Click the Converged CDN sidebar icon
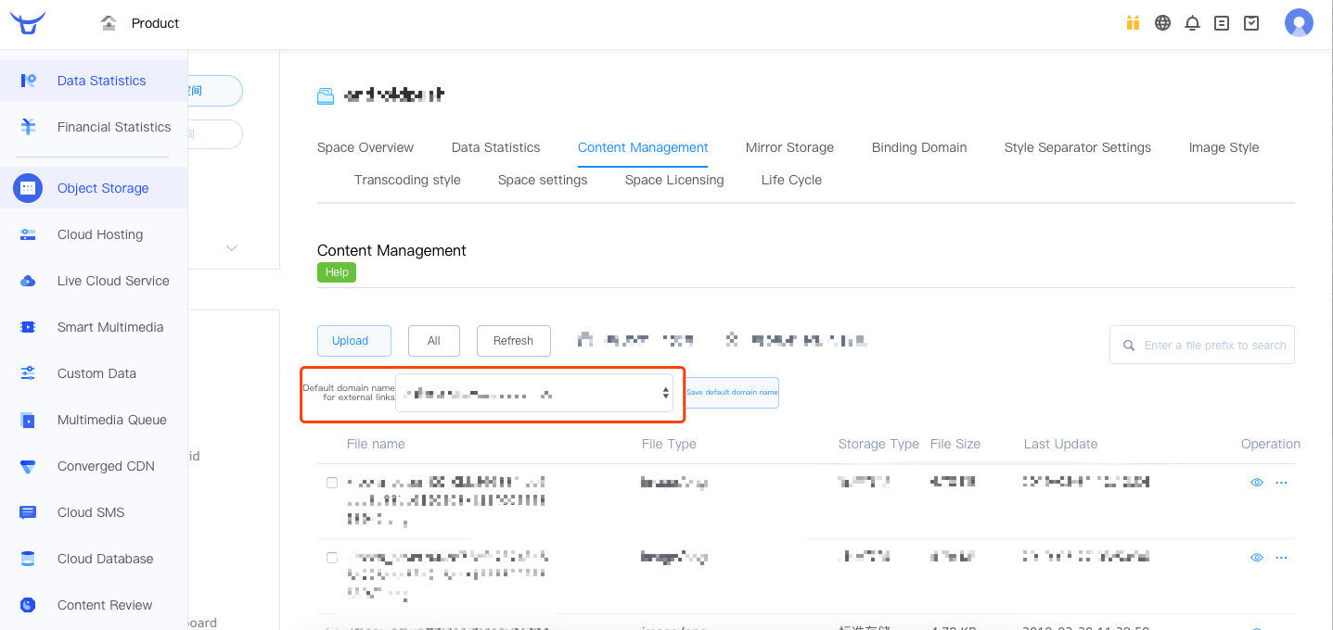1333x630 pixels. (x=28, y=466)
